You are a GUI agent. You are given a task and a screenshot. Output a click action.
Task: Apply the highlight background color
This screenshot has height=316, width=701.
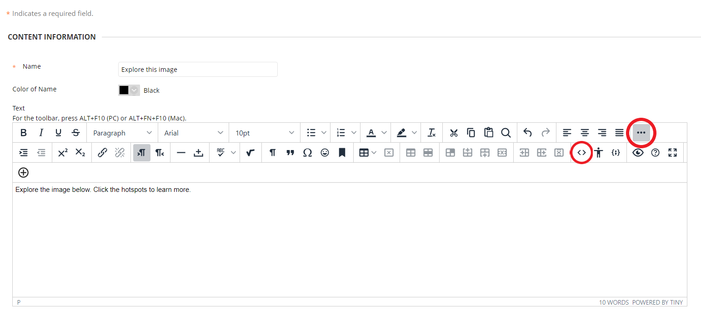(401, 133)
